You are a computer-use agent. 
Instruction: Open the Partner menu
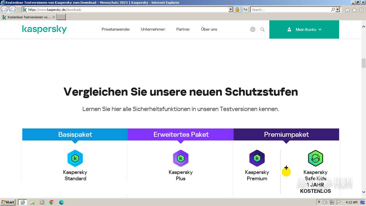(x=183, y=29)
